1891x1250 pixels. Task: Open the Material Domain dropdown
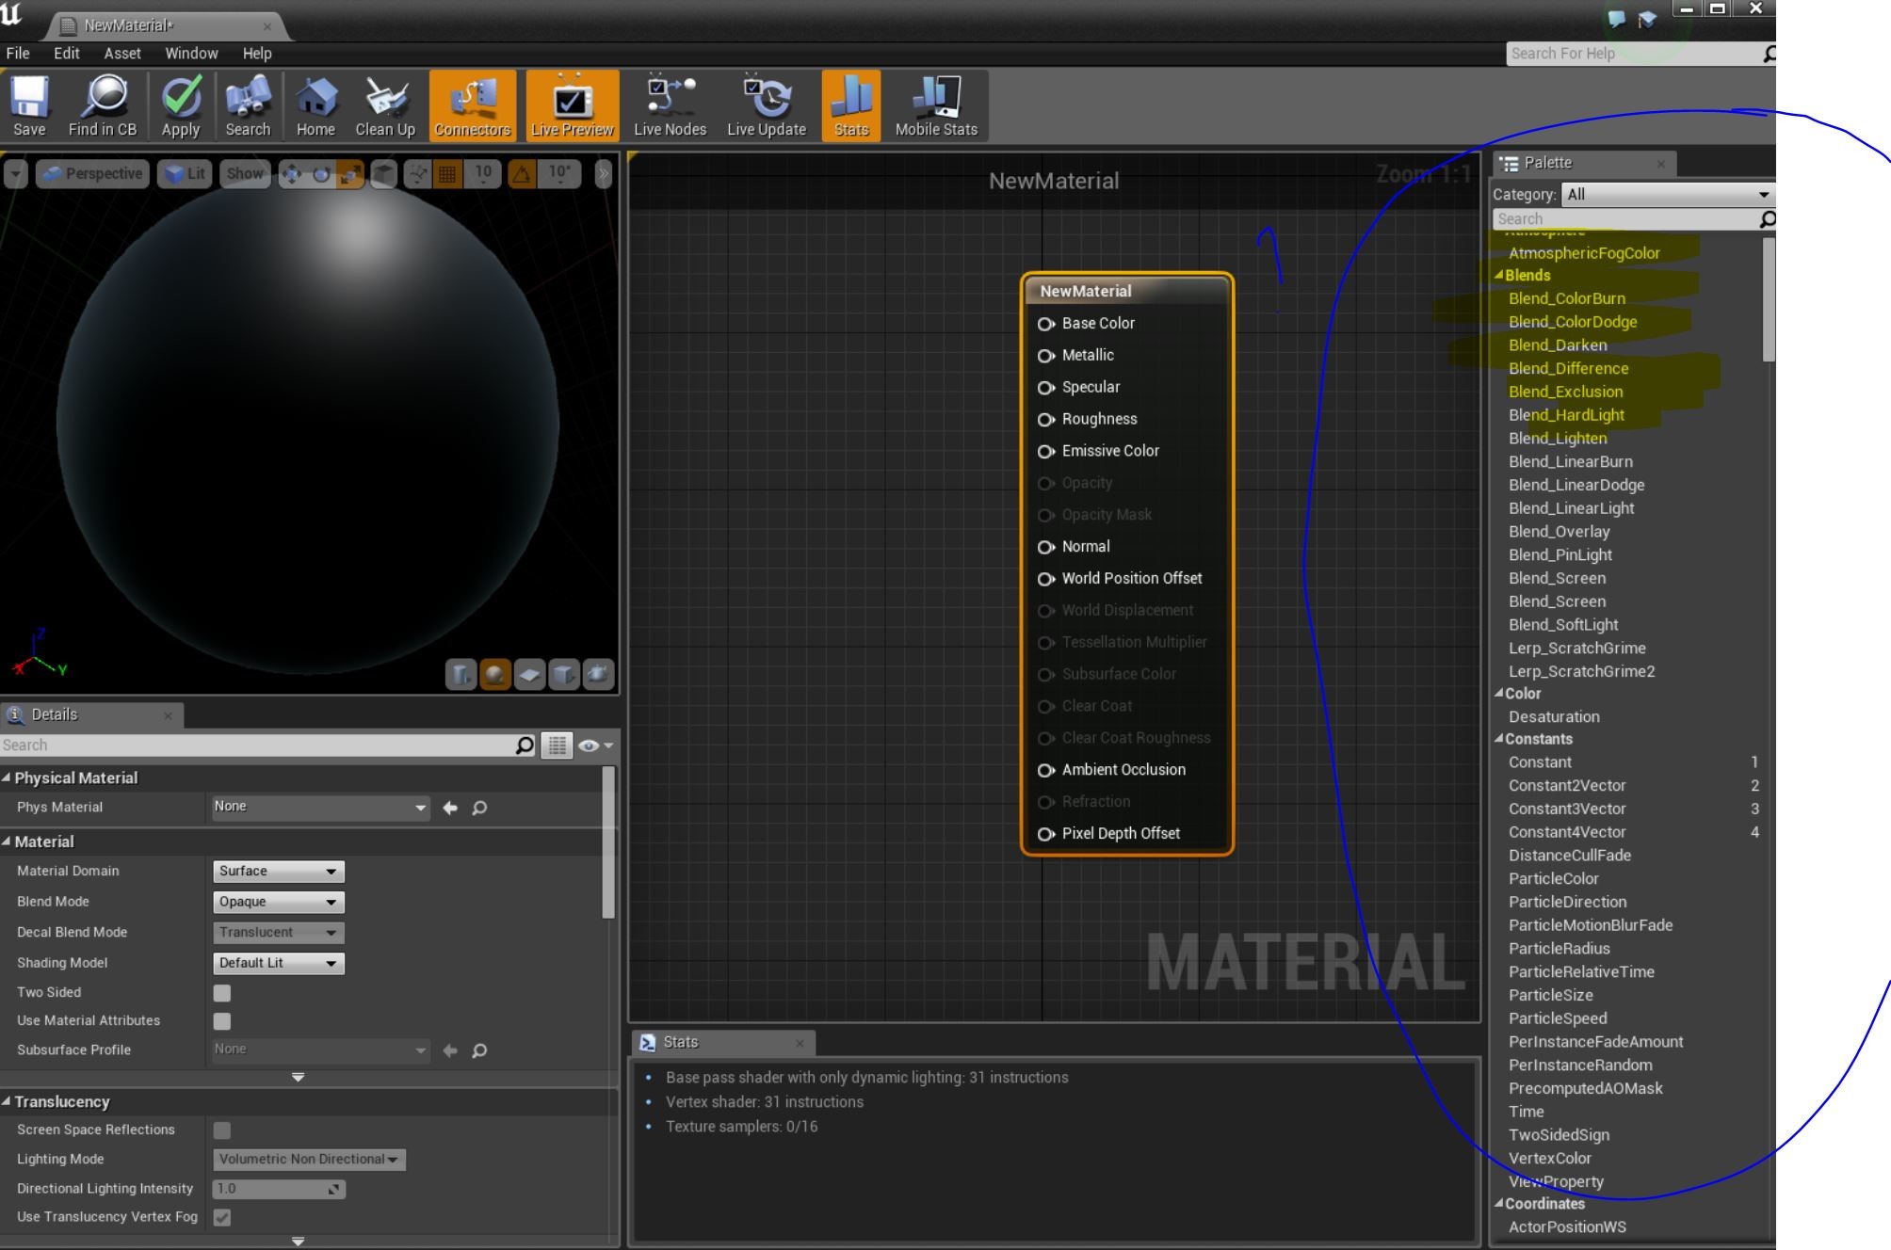pos(279,872)
